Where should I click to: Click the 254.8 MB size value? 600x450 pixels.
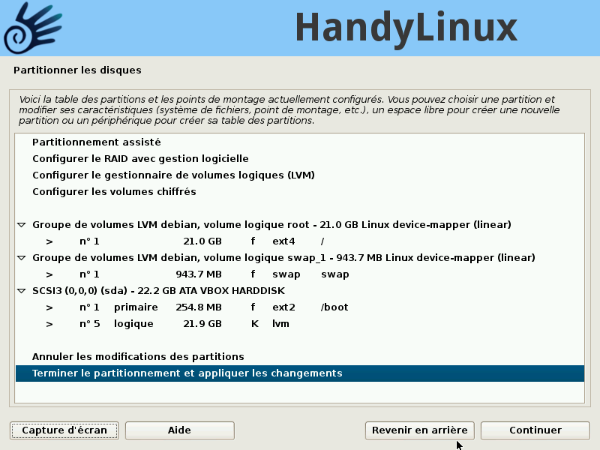click(199, 307)
